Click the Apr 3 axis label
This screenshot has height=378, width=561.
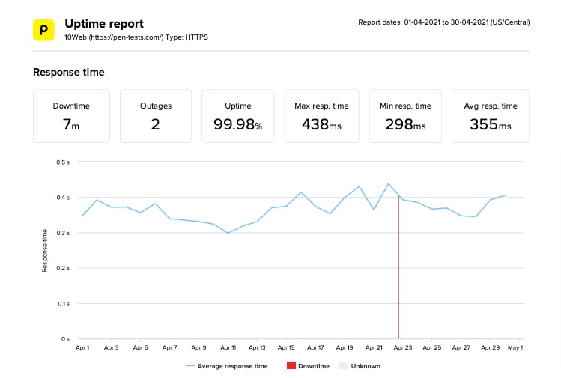(x=112, y=347)
